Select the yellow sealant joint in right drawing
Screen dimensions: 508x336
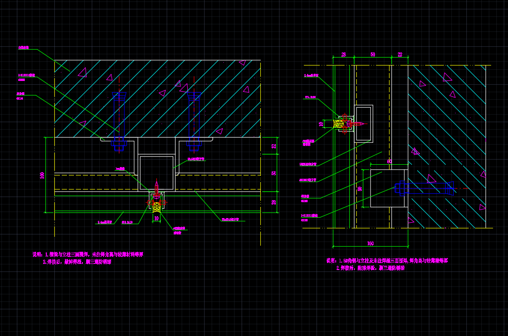point(338,124)
